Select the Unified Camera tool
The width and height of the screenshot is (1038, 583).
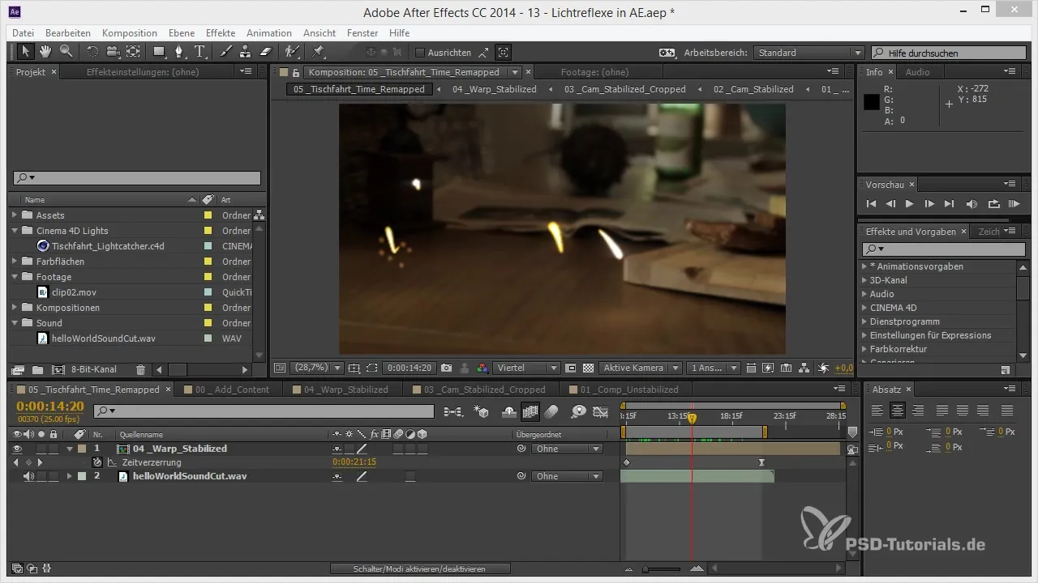pyautogui.click(x=112, y=52)
